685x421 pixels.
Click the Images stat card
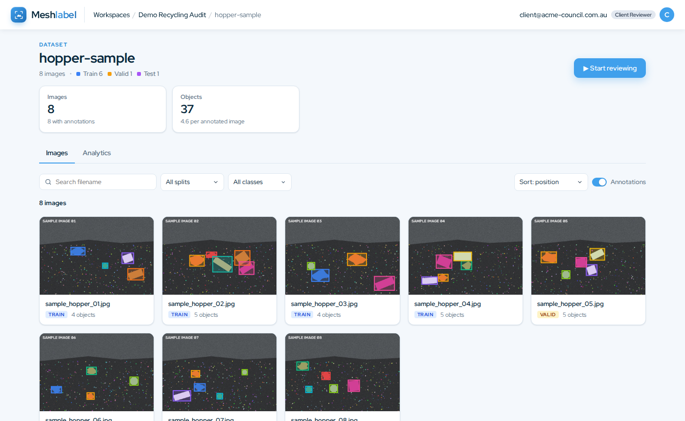[x=103, y=109]
